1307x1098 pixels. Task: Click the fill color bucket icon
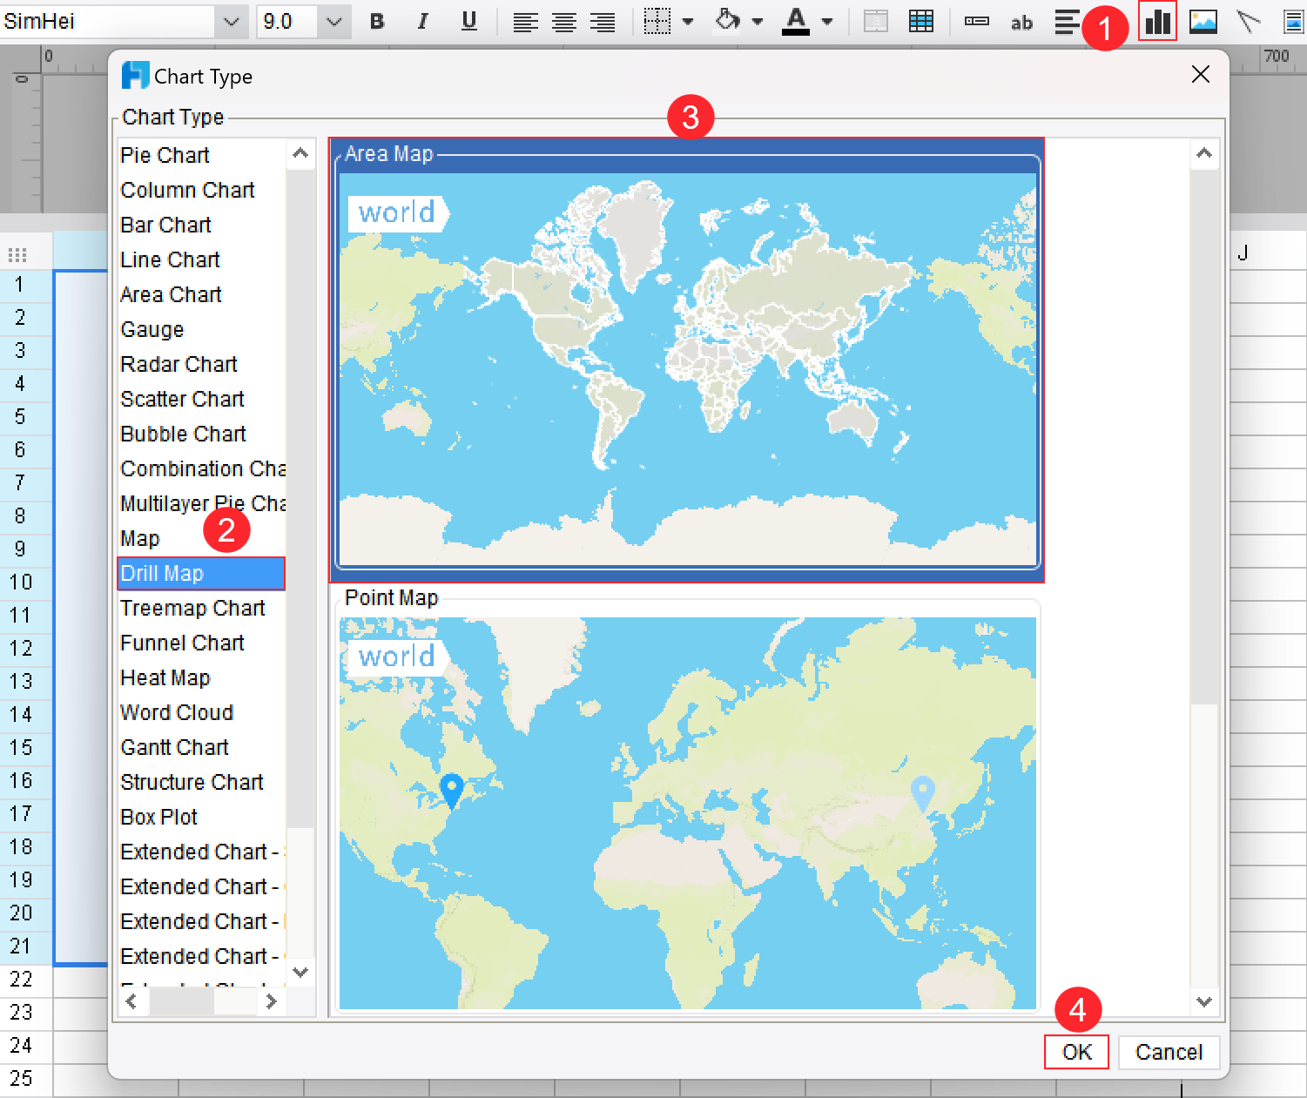727,22
